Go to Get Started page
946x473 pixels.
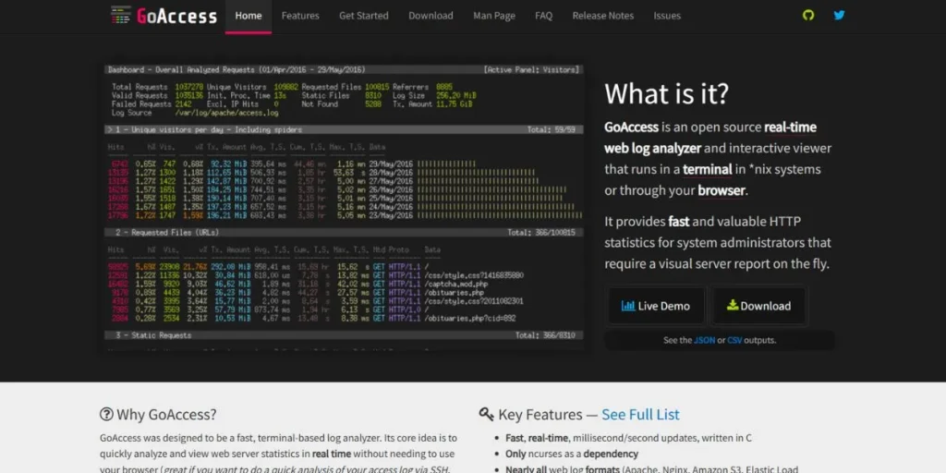[x=364, y=16]
